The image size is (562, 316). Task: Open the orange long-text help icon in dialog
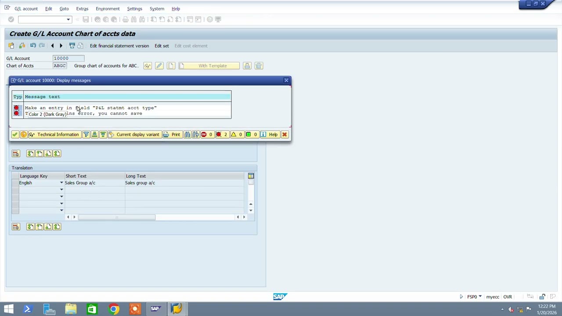click(24, 135)
